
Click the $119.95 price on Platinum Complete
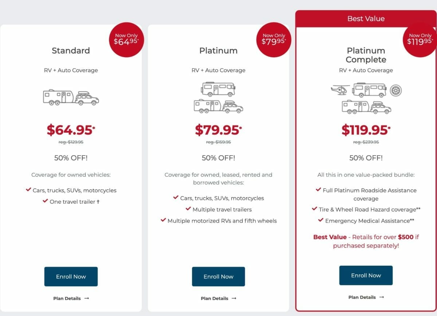[366, 130]
